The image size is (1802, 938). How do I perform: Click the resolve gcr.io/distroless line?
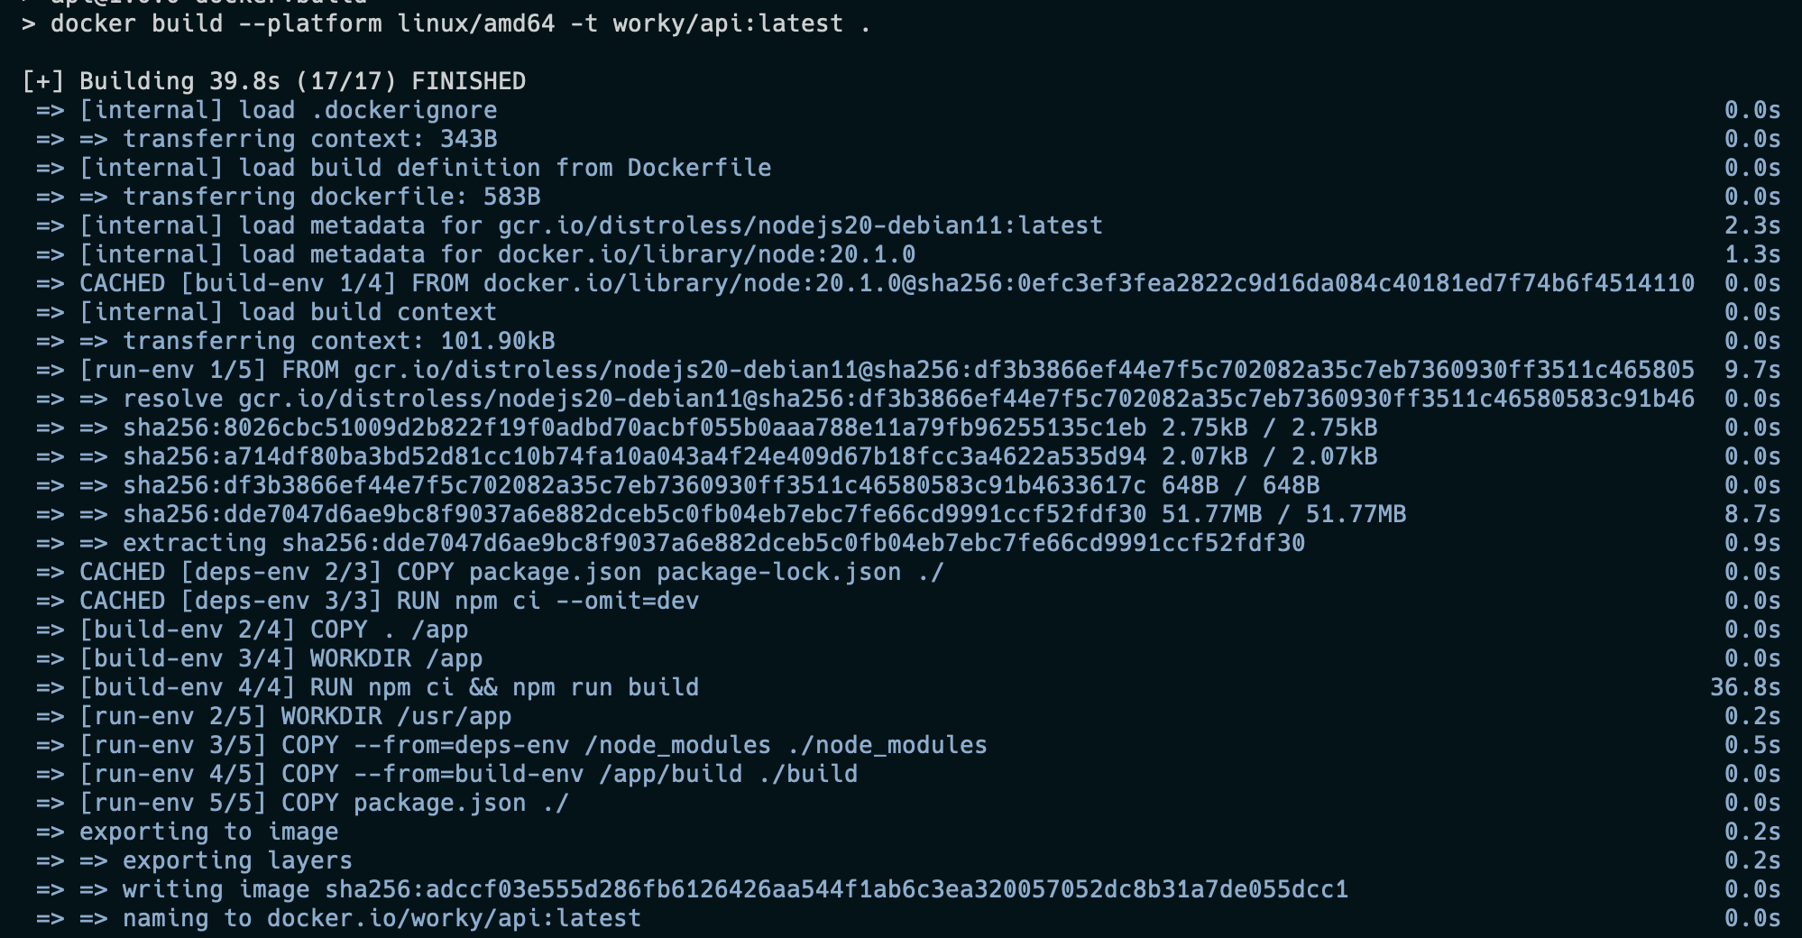coord(908,399)
